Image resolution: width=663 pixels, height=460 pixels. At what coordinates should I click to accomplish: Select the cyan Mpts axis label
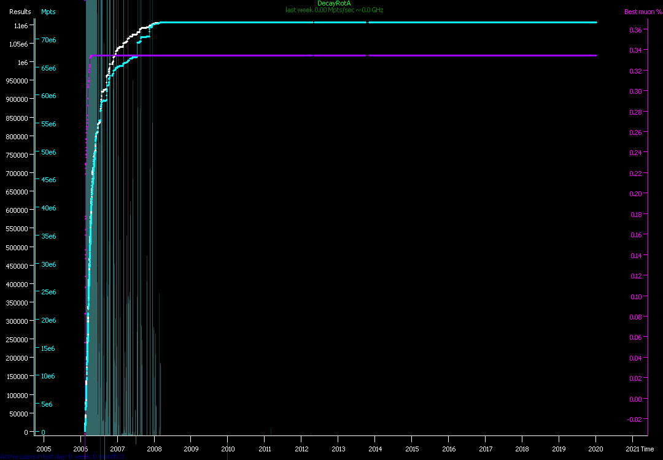tap(48, 12)
